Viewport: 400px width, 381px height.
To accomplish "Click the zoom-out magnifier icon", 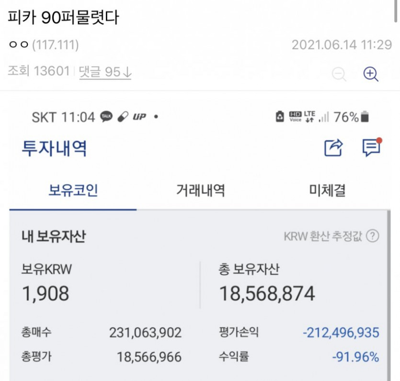I will click(339, 74).
